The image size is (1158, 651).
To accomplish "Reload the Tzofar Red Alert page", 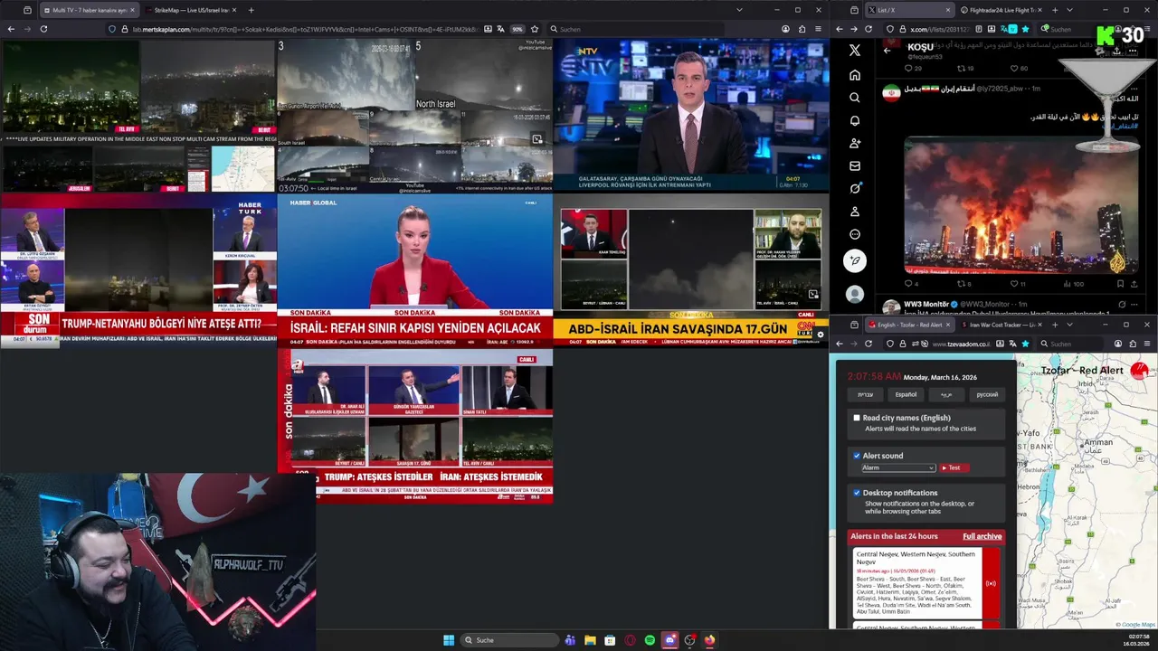I will [868, 344].
